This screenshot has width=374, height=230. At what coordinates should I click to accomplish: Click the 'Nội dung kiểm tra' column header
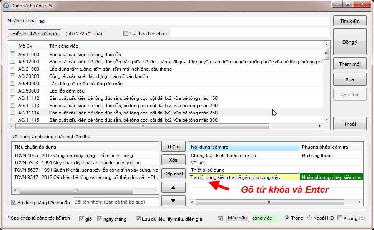243,147
